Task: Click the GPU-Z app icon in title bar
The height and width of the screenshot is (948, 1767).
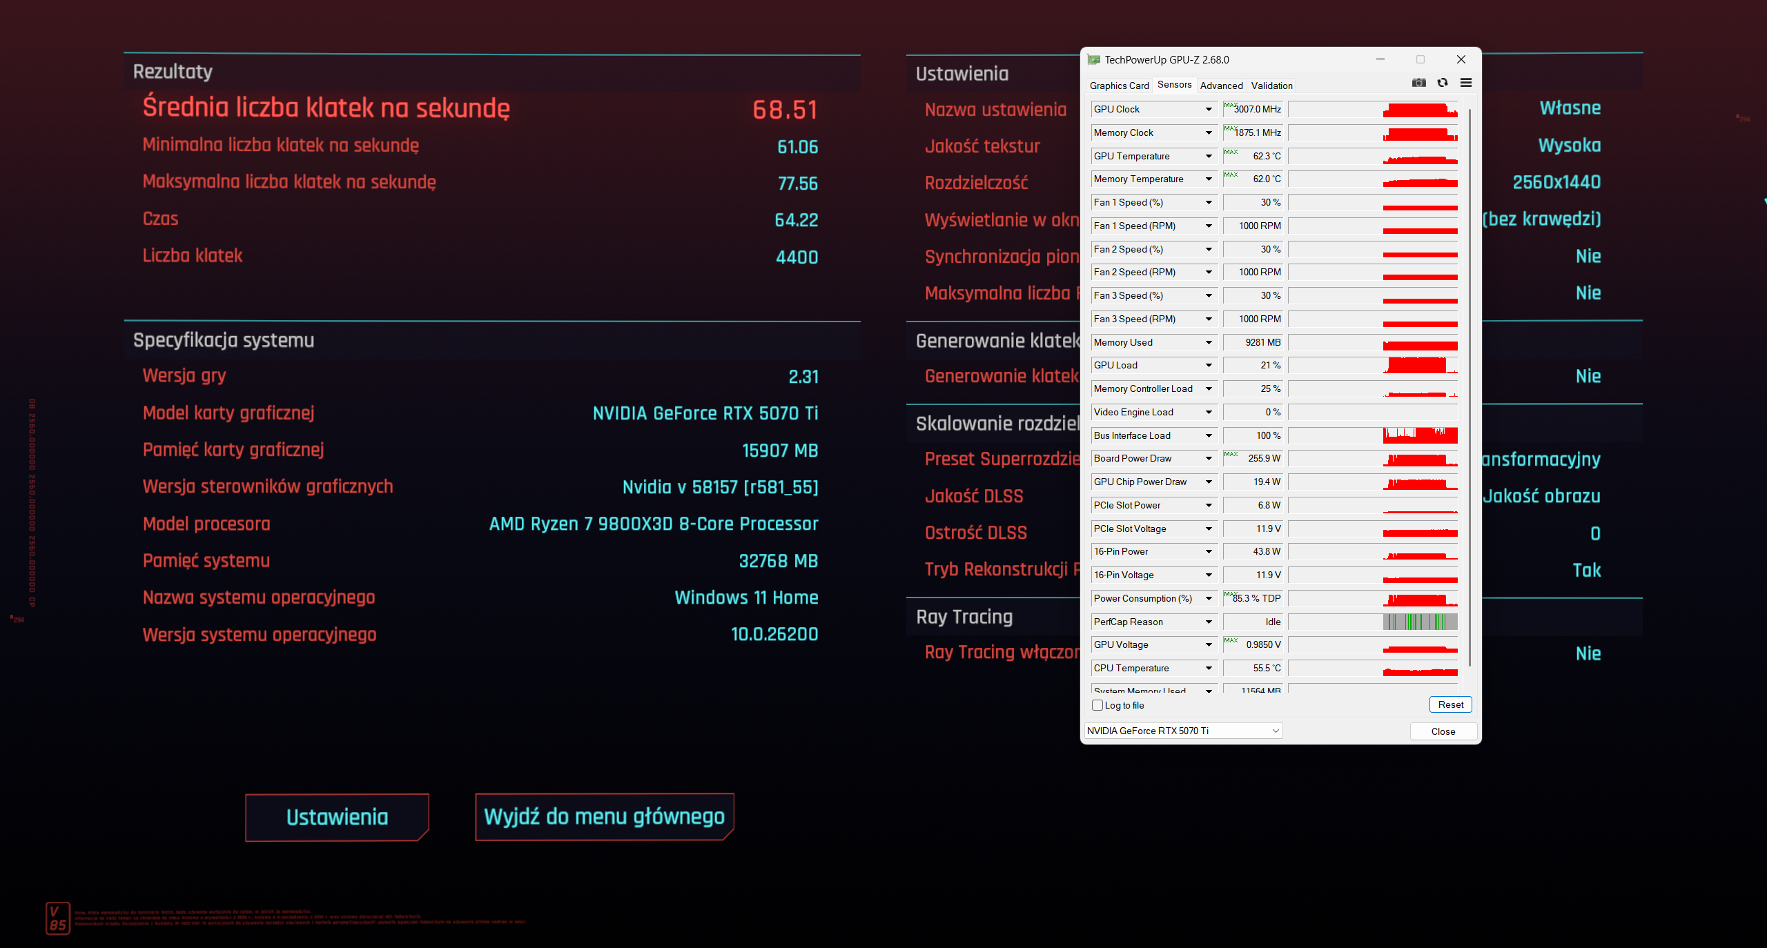Action: pyautogui.click(x=1093, y=60)
